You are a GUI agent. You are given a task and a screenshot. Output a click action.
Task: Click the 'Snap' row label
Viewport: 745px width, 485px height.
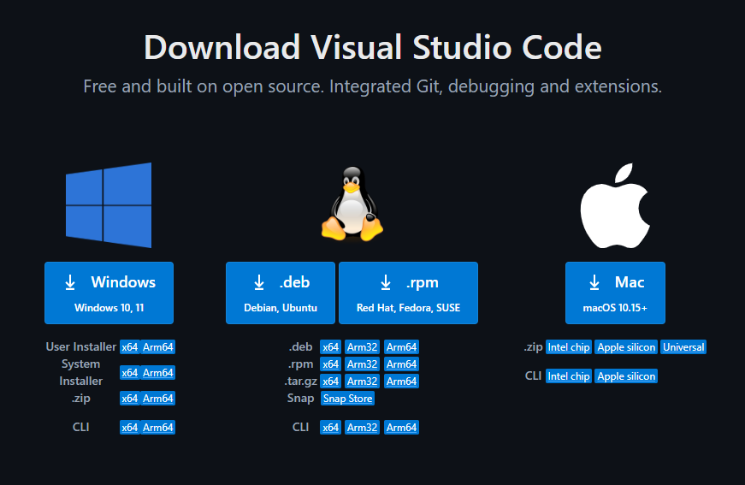[300, 398]
